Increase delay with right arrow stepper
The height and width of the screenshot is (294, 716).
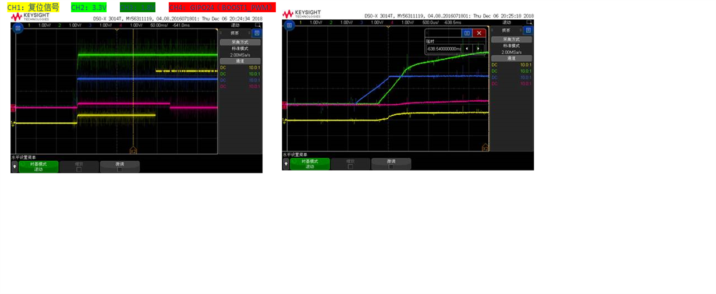[479, 48]
